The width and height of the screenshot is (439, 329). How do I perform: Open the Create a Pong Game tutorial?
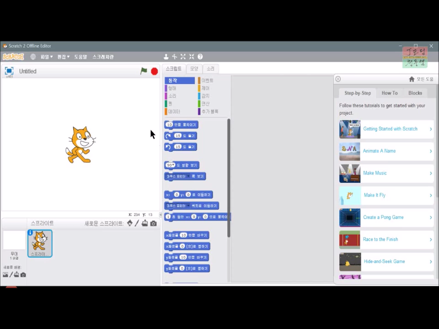pos(386,218)
